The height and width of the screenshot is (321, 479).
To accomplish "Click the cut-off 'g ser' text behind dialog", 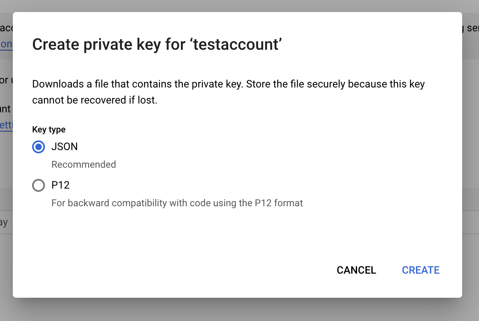I will point(470,28).
